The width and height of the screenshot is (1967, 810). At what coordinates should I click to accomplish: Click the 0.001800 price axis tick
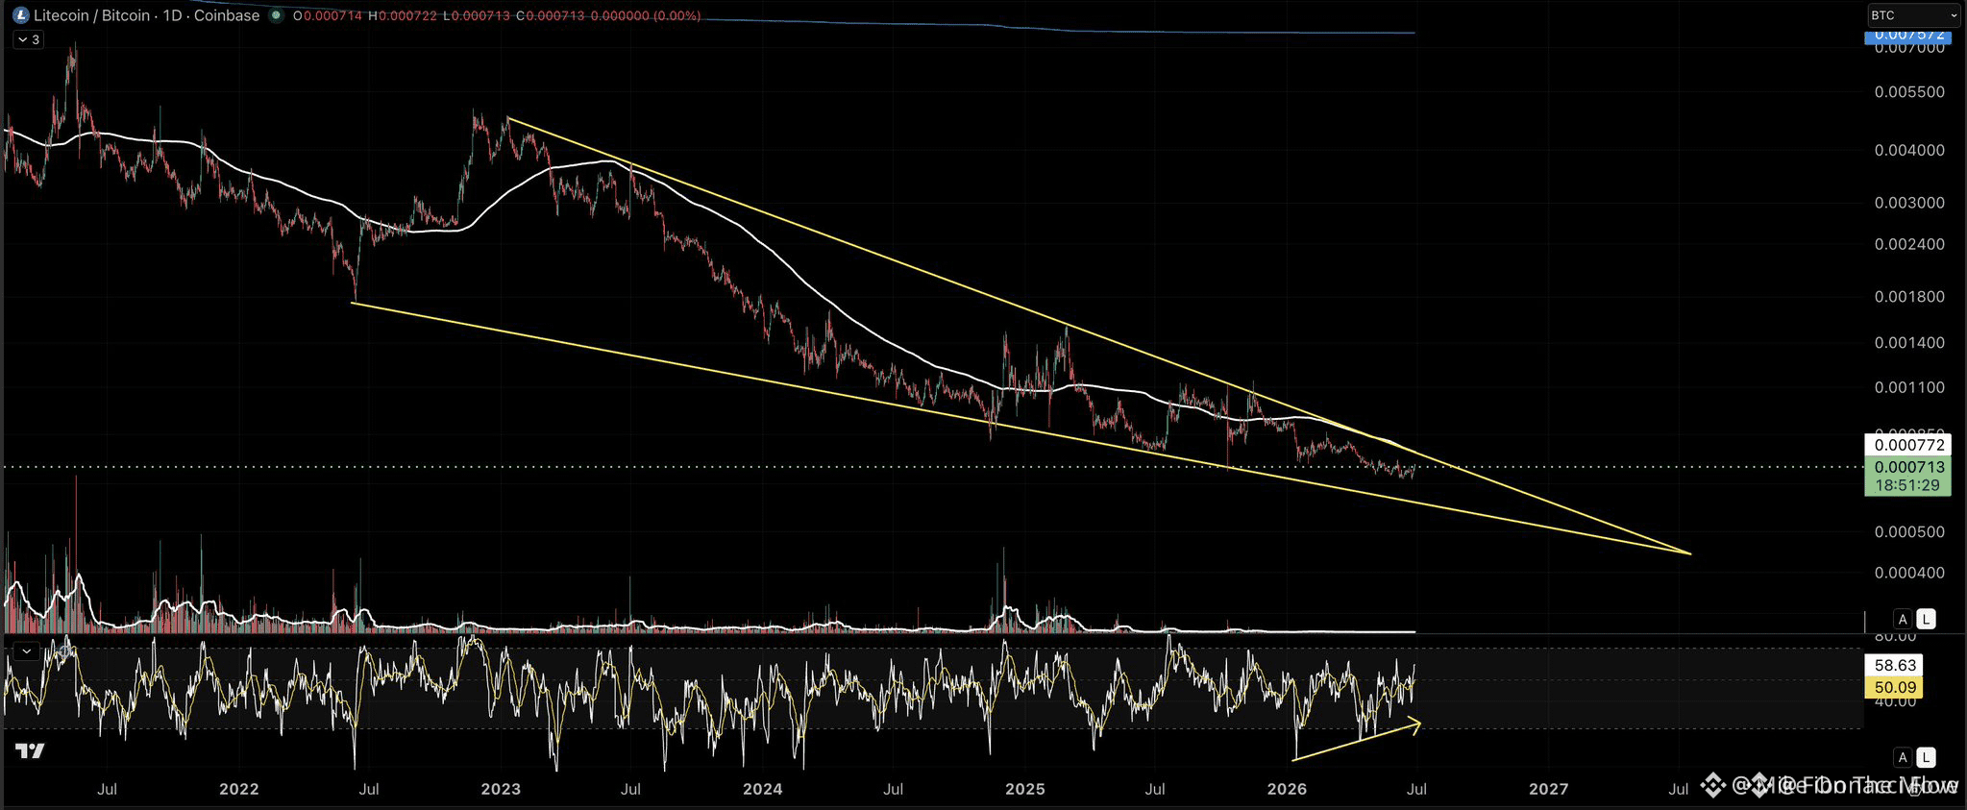(x=1909, y=297)
